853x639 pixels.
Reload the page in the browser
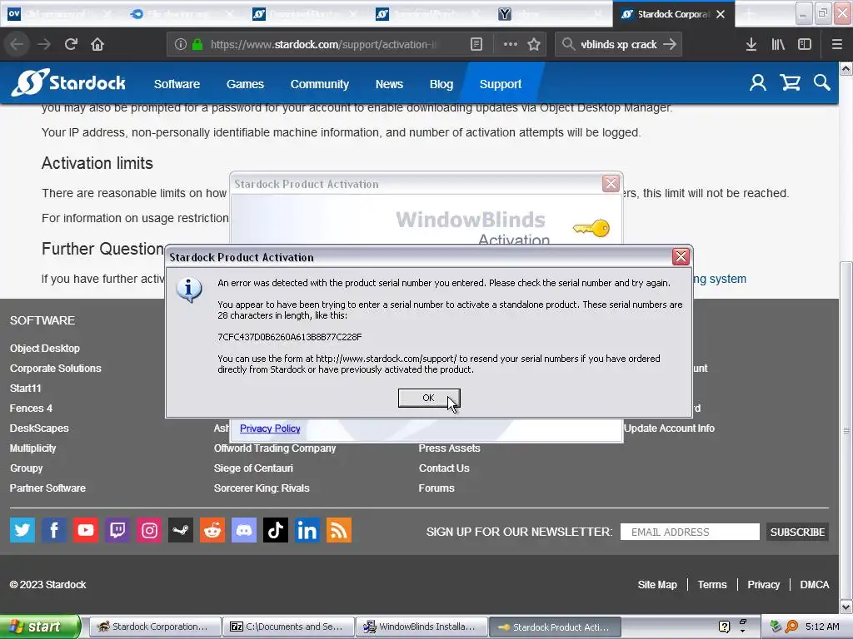coord(71,44)
